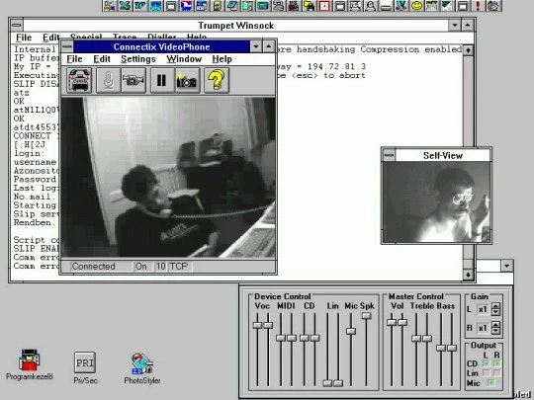This screenshot has width=534, height=400.
Task: Decrease left gain with its down arrow
Action: point(495,312)
